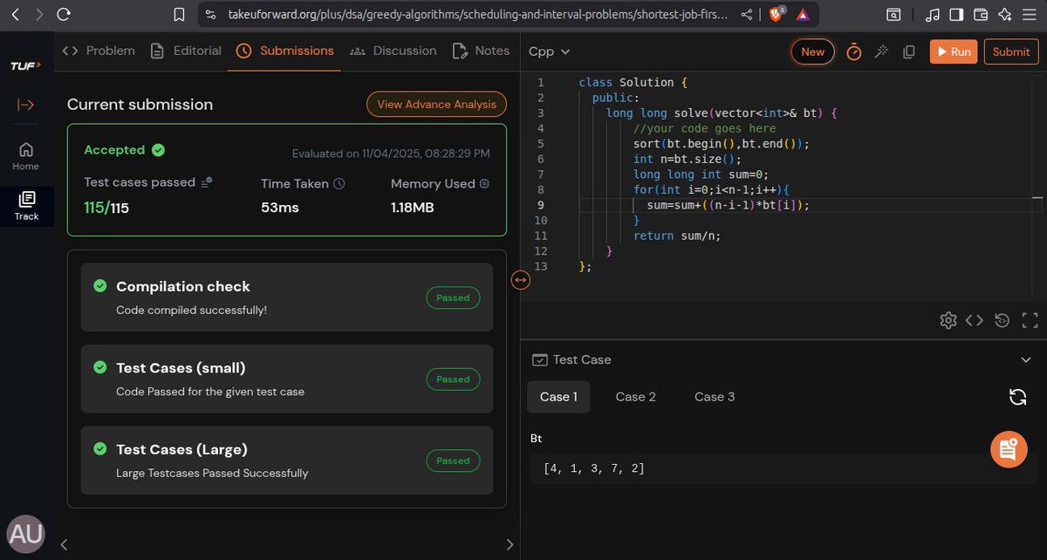Screen dimensions: 1047x560
Task: Select the Case 3 tab
Action: [715, 397]
